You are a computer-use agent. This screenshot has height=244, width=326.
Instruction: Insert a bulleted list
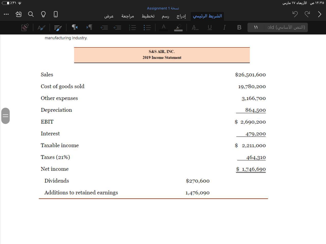[147, 27]
